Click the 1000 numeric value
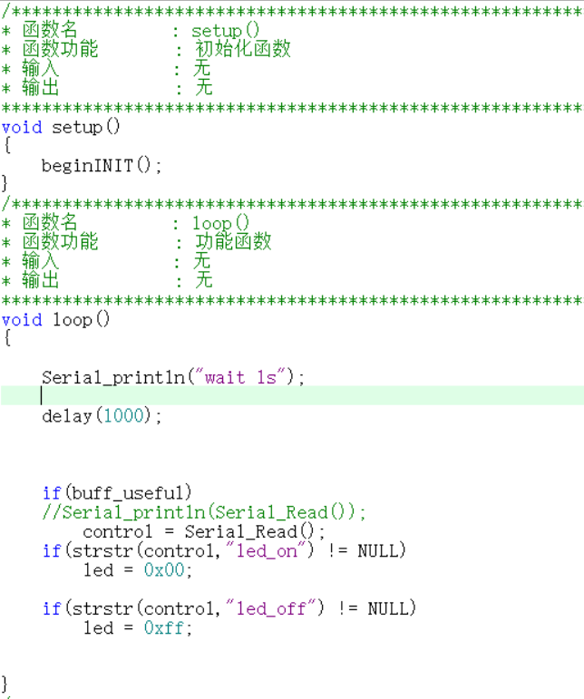Viewport: 584px width, 699px height. (124, 415)
